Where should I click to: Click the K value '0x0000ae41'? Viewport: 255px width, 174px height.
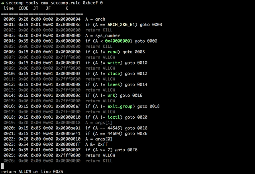pos(68,133)
